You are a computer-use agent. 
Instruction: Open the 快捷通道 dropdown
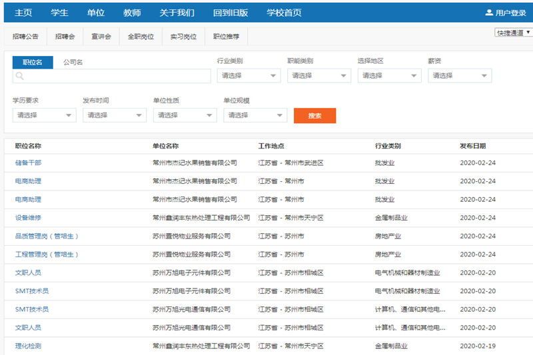pyautogui.click(x=513, y=33)
